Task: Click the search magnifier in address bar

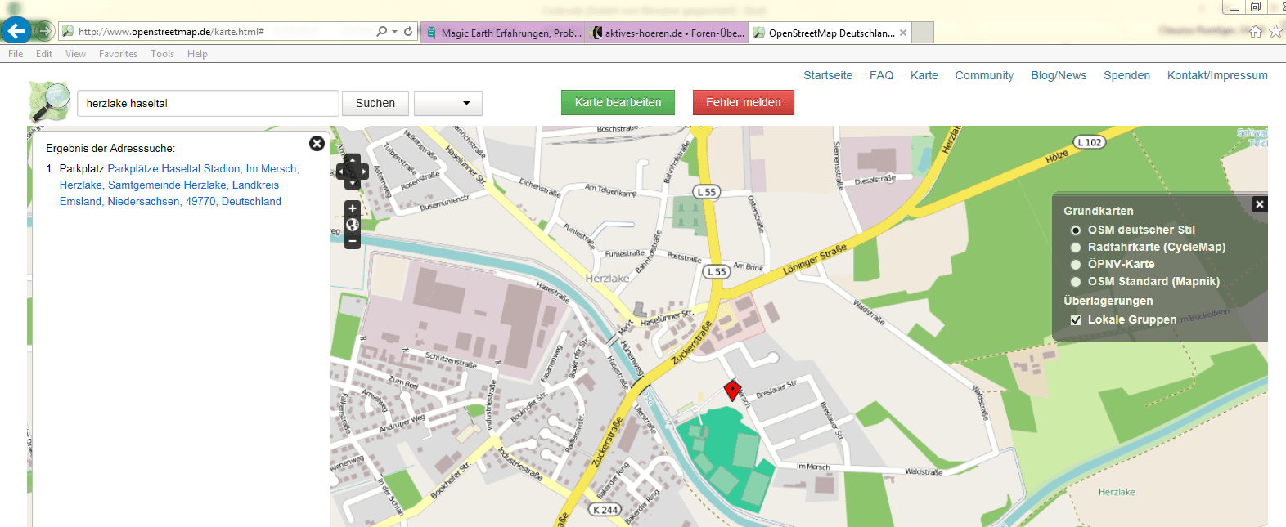Action: pos(381,32)
